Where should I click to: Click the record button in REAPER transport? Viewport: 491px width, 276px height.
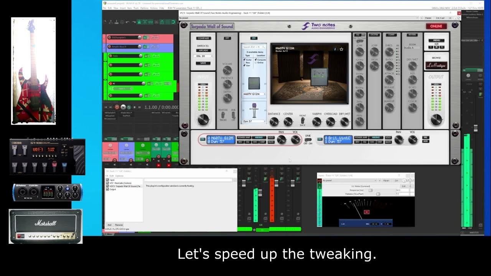point(117,107)
